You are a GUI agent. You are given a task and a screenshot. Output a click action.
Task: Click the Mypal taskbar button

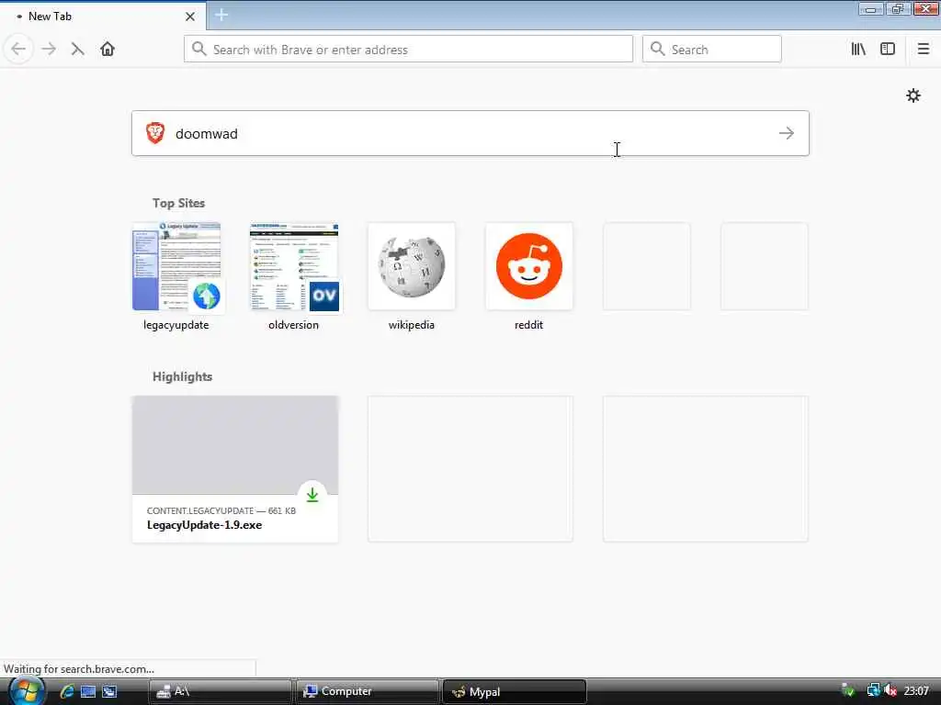click(x=514, y=692)
